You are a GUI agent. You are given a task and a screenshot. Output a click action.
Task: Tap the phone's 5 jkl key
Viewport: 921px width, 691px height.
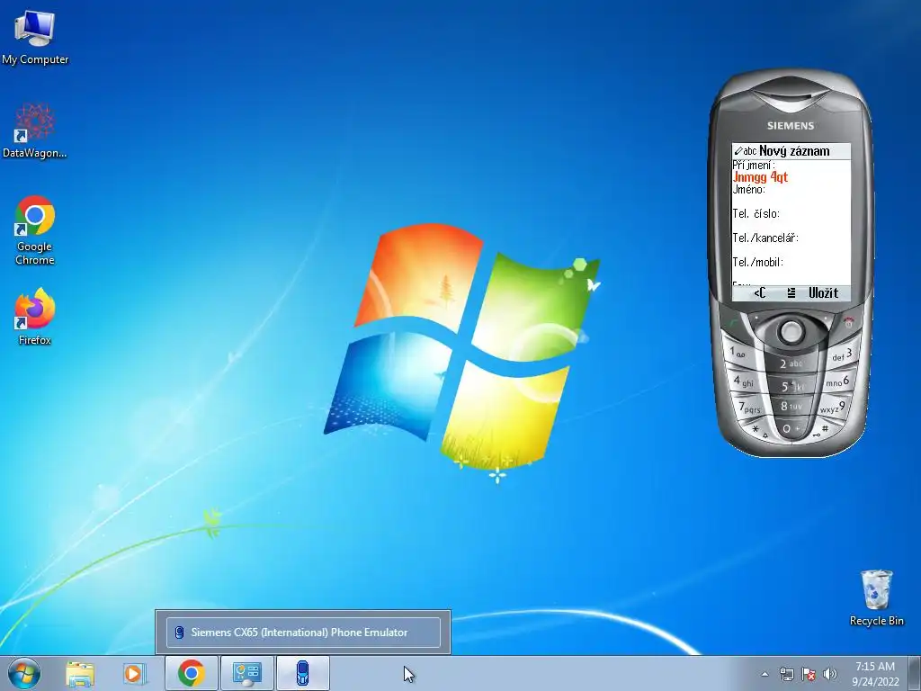point(791,386)
